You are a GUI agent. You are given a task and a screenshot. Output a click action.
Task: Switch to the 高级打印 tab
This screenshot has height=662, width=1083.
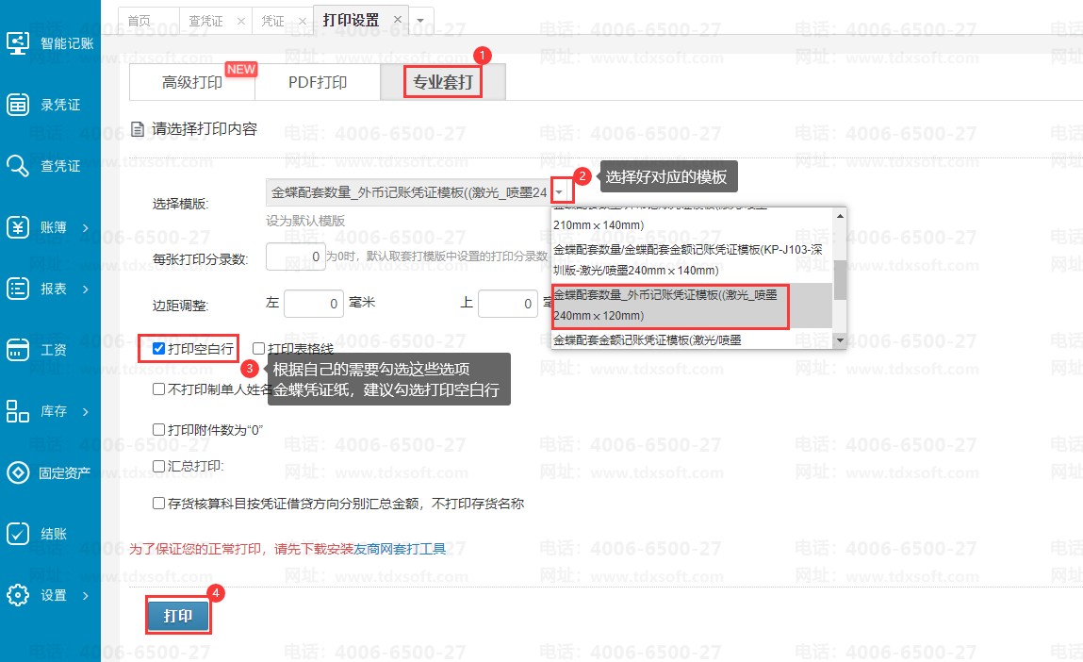192,83
